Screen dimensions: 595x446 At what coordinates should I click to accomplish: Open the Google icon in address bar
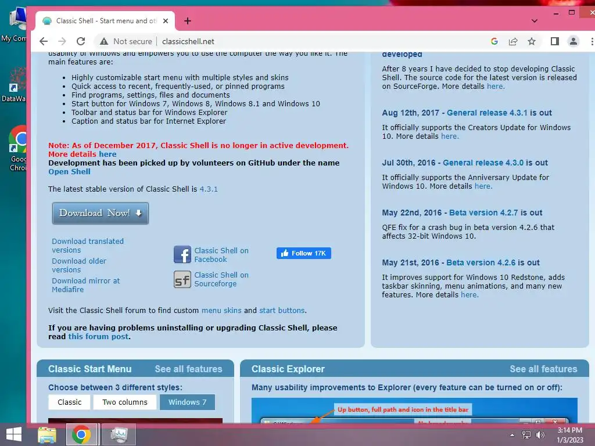click(494, 41)
